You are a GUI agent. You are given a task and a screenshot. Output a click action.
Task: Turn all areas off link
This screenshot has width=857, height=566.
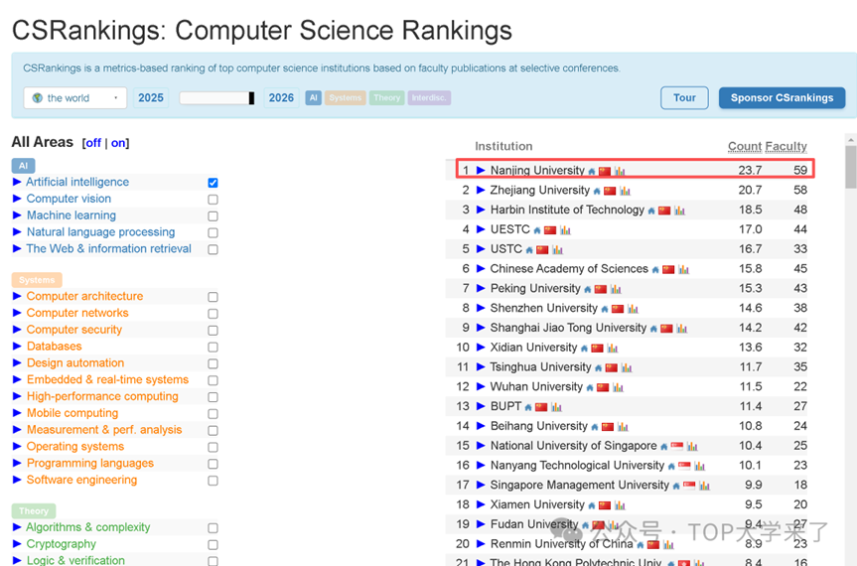pos(93,143)
